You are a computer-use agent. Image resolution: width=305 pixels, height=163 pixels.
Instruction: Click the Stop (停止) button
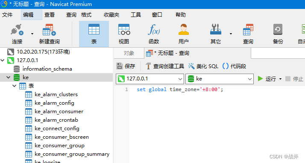(294, 79)
